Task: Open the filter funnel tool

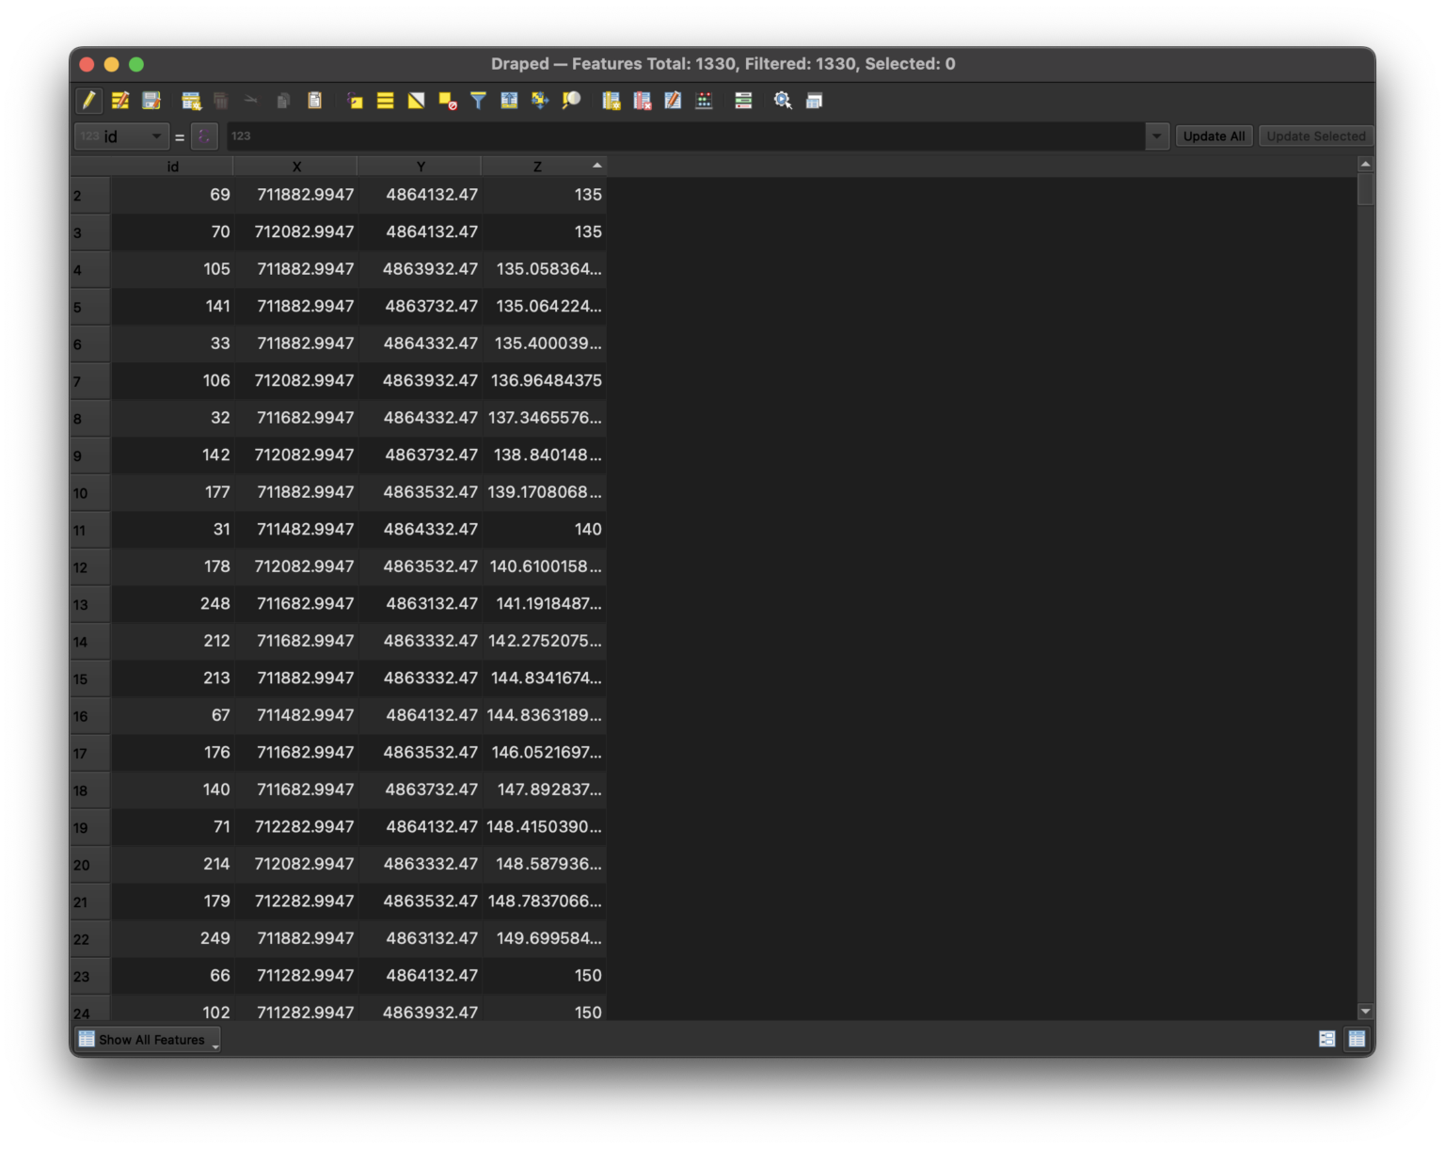Action: 478,101
